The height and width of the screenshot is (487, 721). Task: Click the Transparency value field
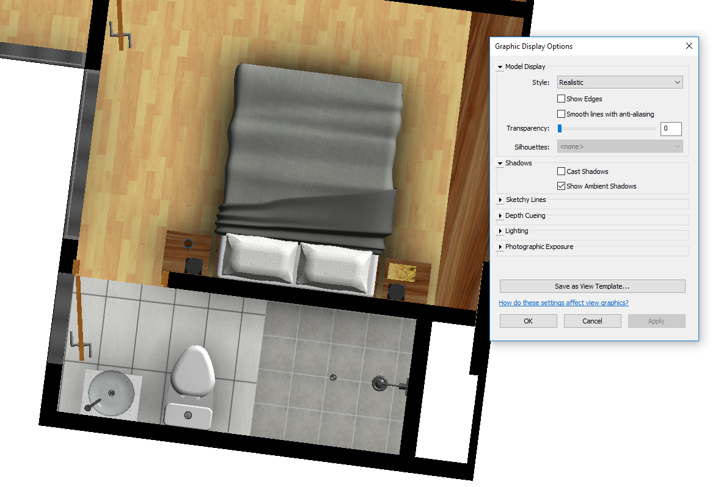[x=670, y=129]
